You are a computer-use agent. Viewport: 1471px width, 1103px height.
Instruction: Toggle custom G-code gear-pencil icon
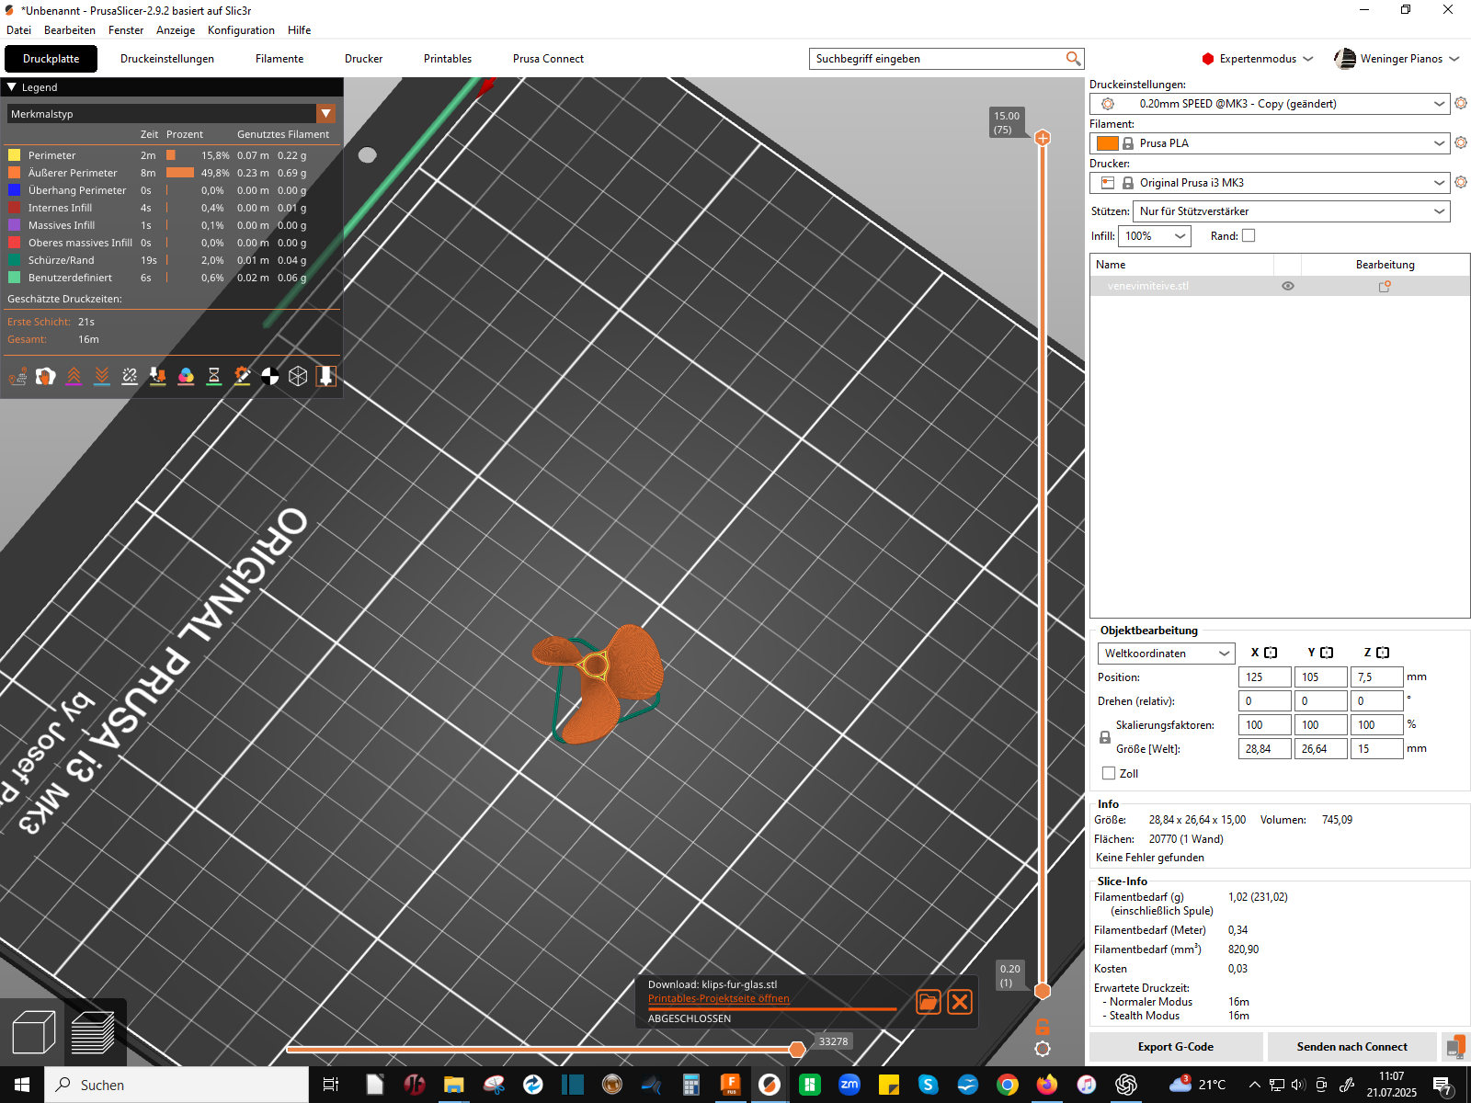pyautogui.click(x=242, y=376)
